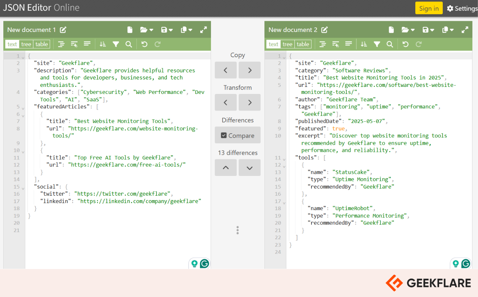Transform right document into the left
This screenshot has height=297, width=478.
point(225,102)
